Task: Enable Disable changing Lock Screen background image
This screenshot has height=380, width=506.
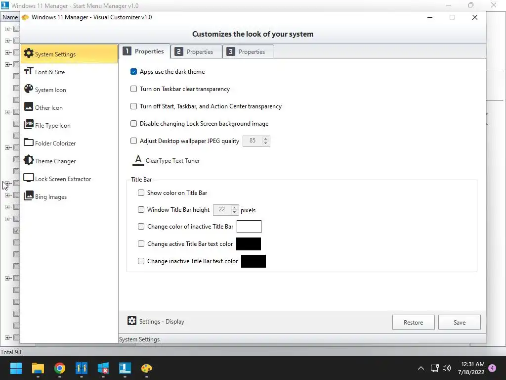Action: point(133,123)
